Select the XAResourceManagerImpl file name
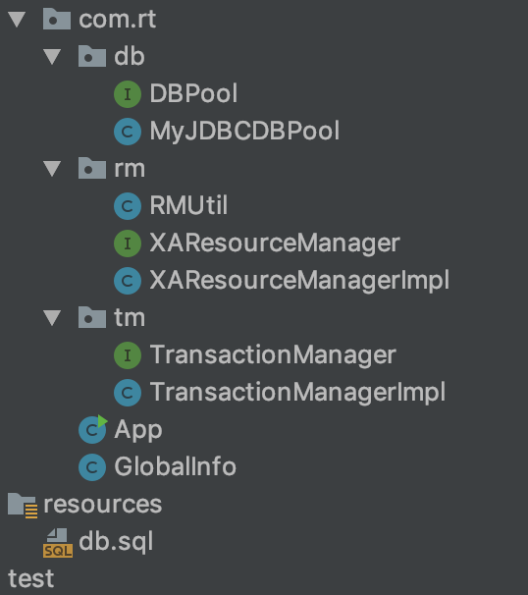This screenshot has height=595, width=528. pos(299,281)
